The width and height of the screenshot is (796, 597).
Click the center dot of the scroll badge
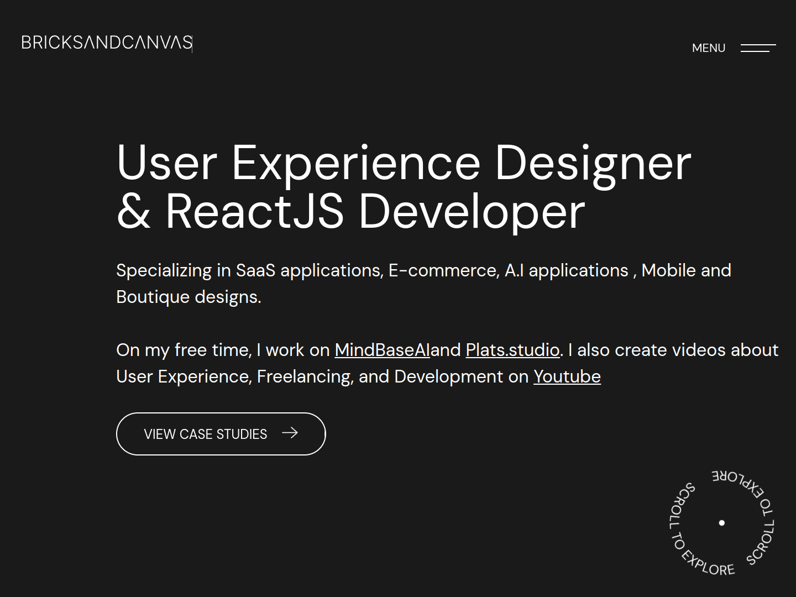tap(721, 522)
